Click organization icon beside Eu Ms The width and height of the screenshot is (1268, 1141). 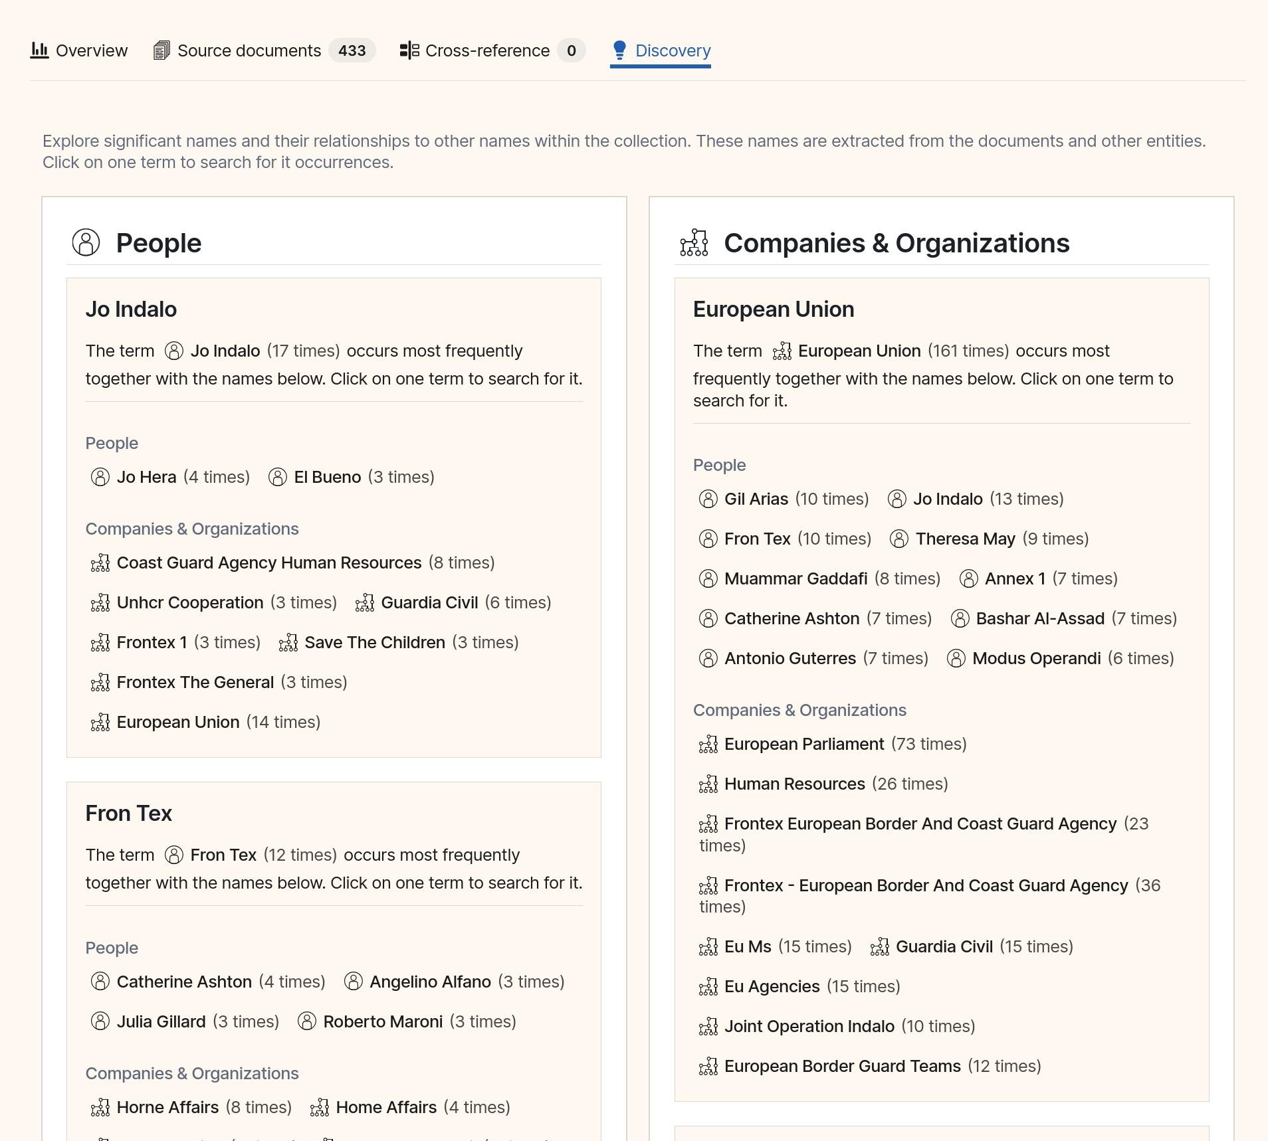[x=708, y=946]
